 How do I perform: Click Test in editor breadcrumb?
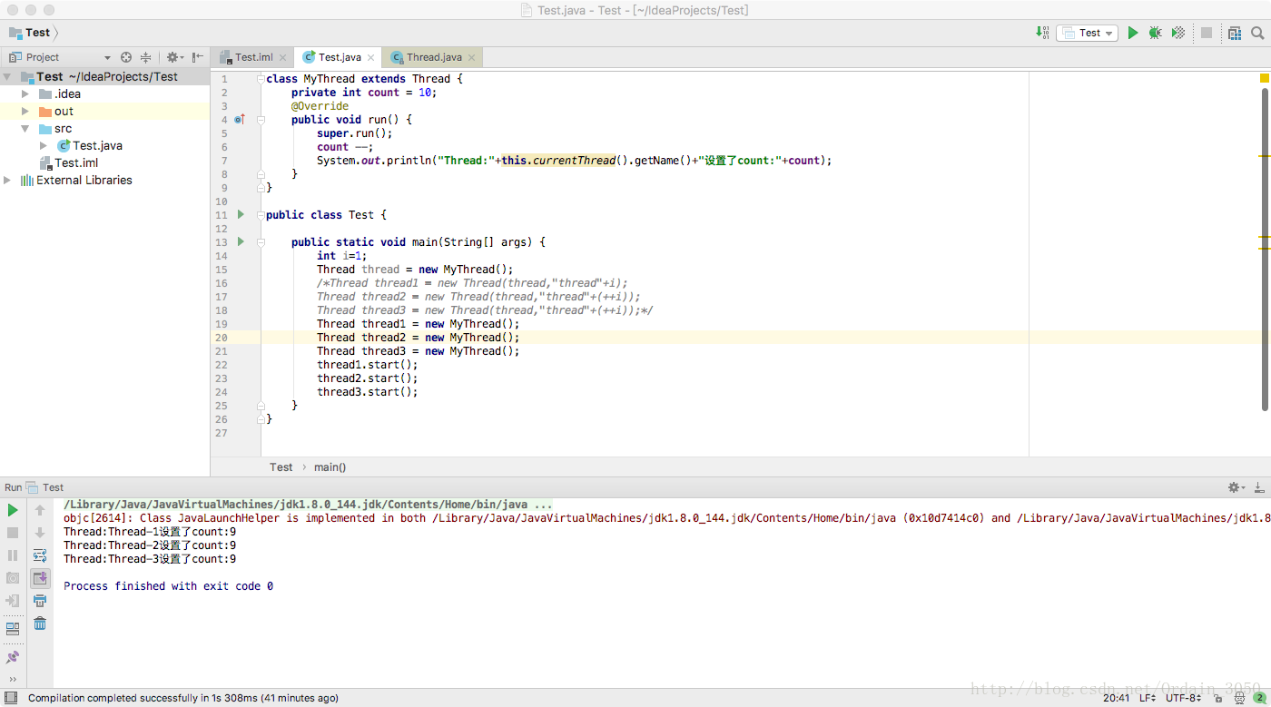281,467
